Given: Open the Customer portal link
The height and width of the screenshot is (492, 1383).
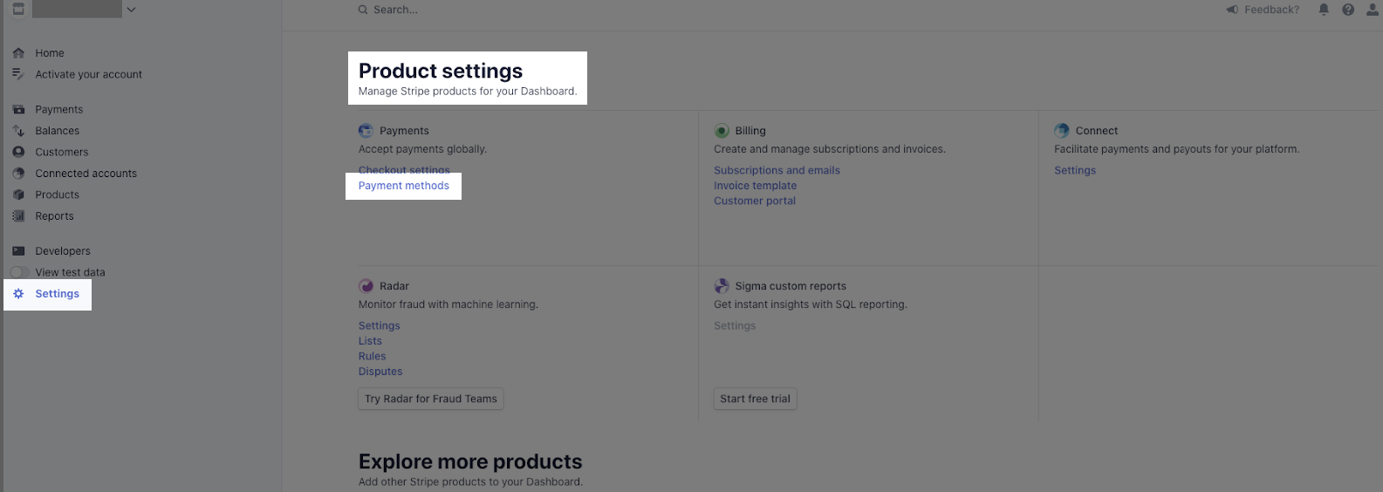Looking at the screenshot, I should point(755,201).
